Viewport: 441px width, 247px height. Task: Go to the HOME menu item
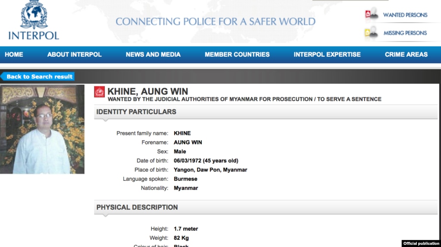pos(14,55)
